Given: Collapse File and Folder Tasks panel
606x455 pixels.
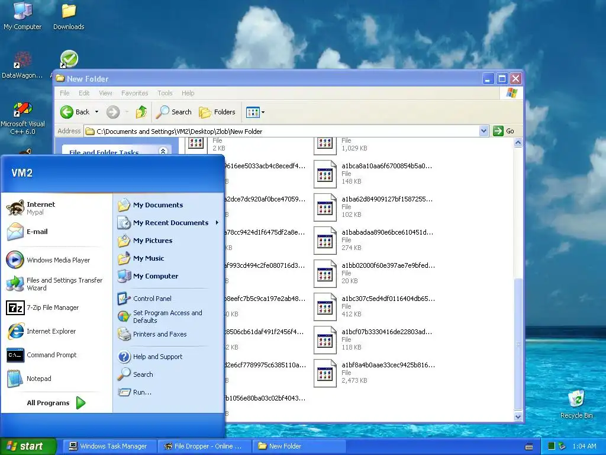Looking at the screenshot, I should (x=163, y=151).
